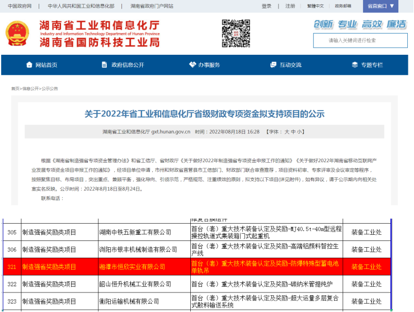Click the document icon beside 政府信息公开
This screenshot has height=312, width=414.
[x=105, y=65]
